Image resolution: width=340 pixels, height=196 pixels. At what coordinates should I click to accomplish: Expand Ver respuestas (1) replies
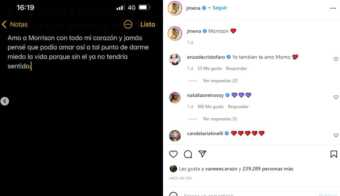(220, 119)
